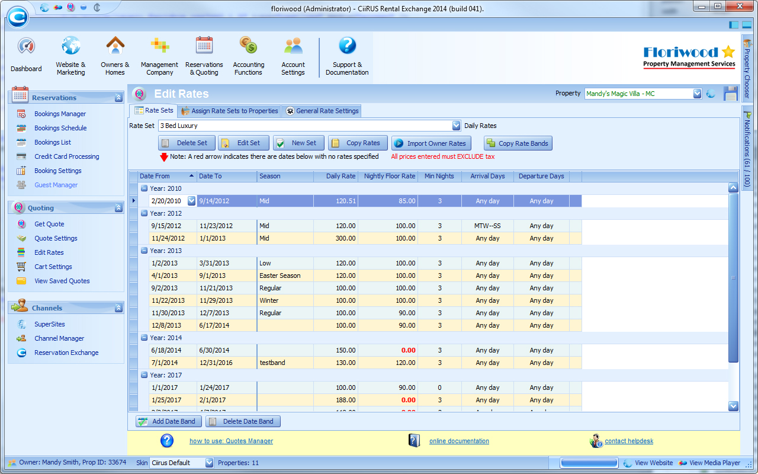Image resolution: width=758 pixels, height=474 pixels.
Task: Click the Cart Settings cart icon
Action: tap(21, 267)
